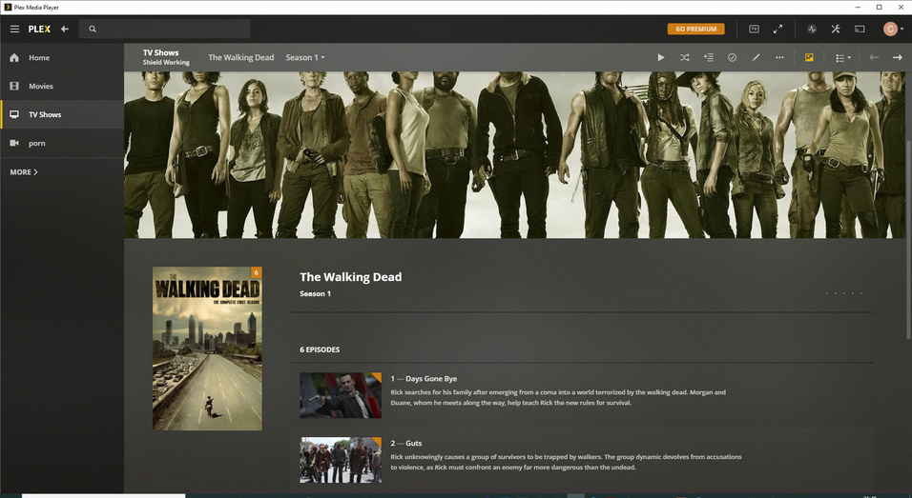This screenshot has height=498, width=912.
Task: Shuffle episodes with the shuffle icon
Action: point(685,57)
